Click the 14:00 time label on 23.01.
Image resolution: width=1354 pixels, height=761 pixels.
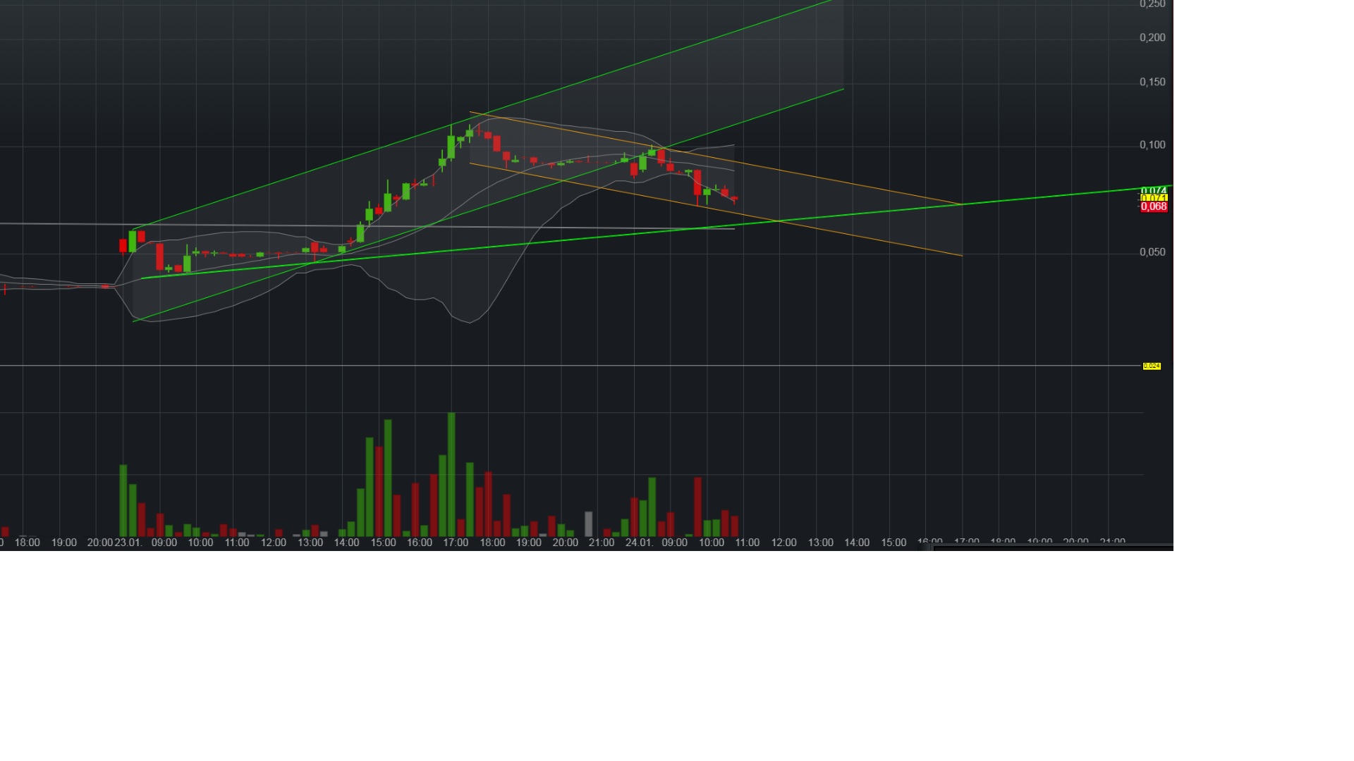point(346,543)
